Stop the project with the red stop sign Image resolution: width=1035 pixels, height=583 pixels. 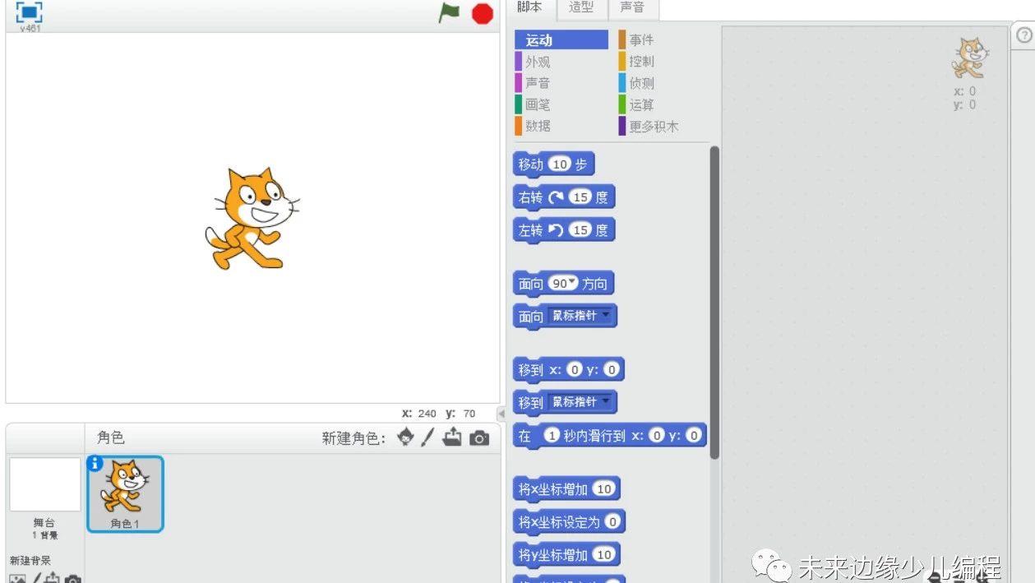[482, 13]
